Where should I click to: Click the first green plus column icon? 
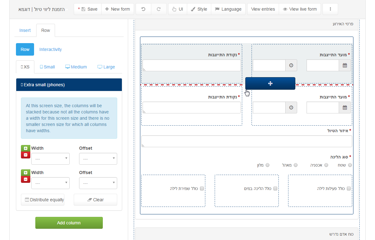[x=26, y=148]
